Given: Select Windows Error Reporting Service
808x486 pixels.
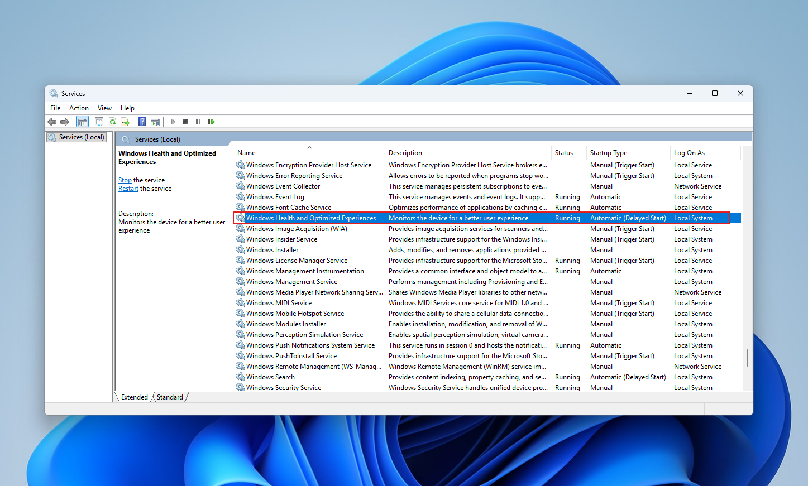Looking at the screenshot, I should click(x=294, y=176).
